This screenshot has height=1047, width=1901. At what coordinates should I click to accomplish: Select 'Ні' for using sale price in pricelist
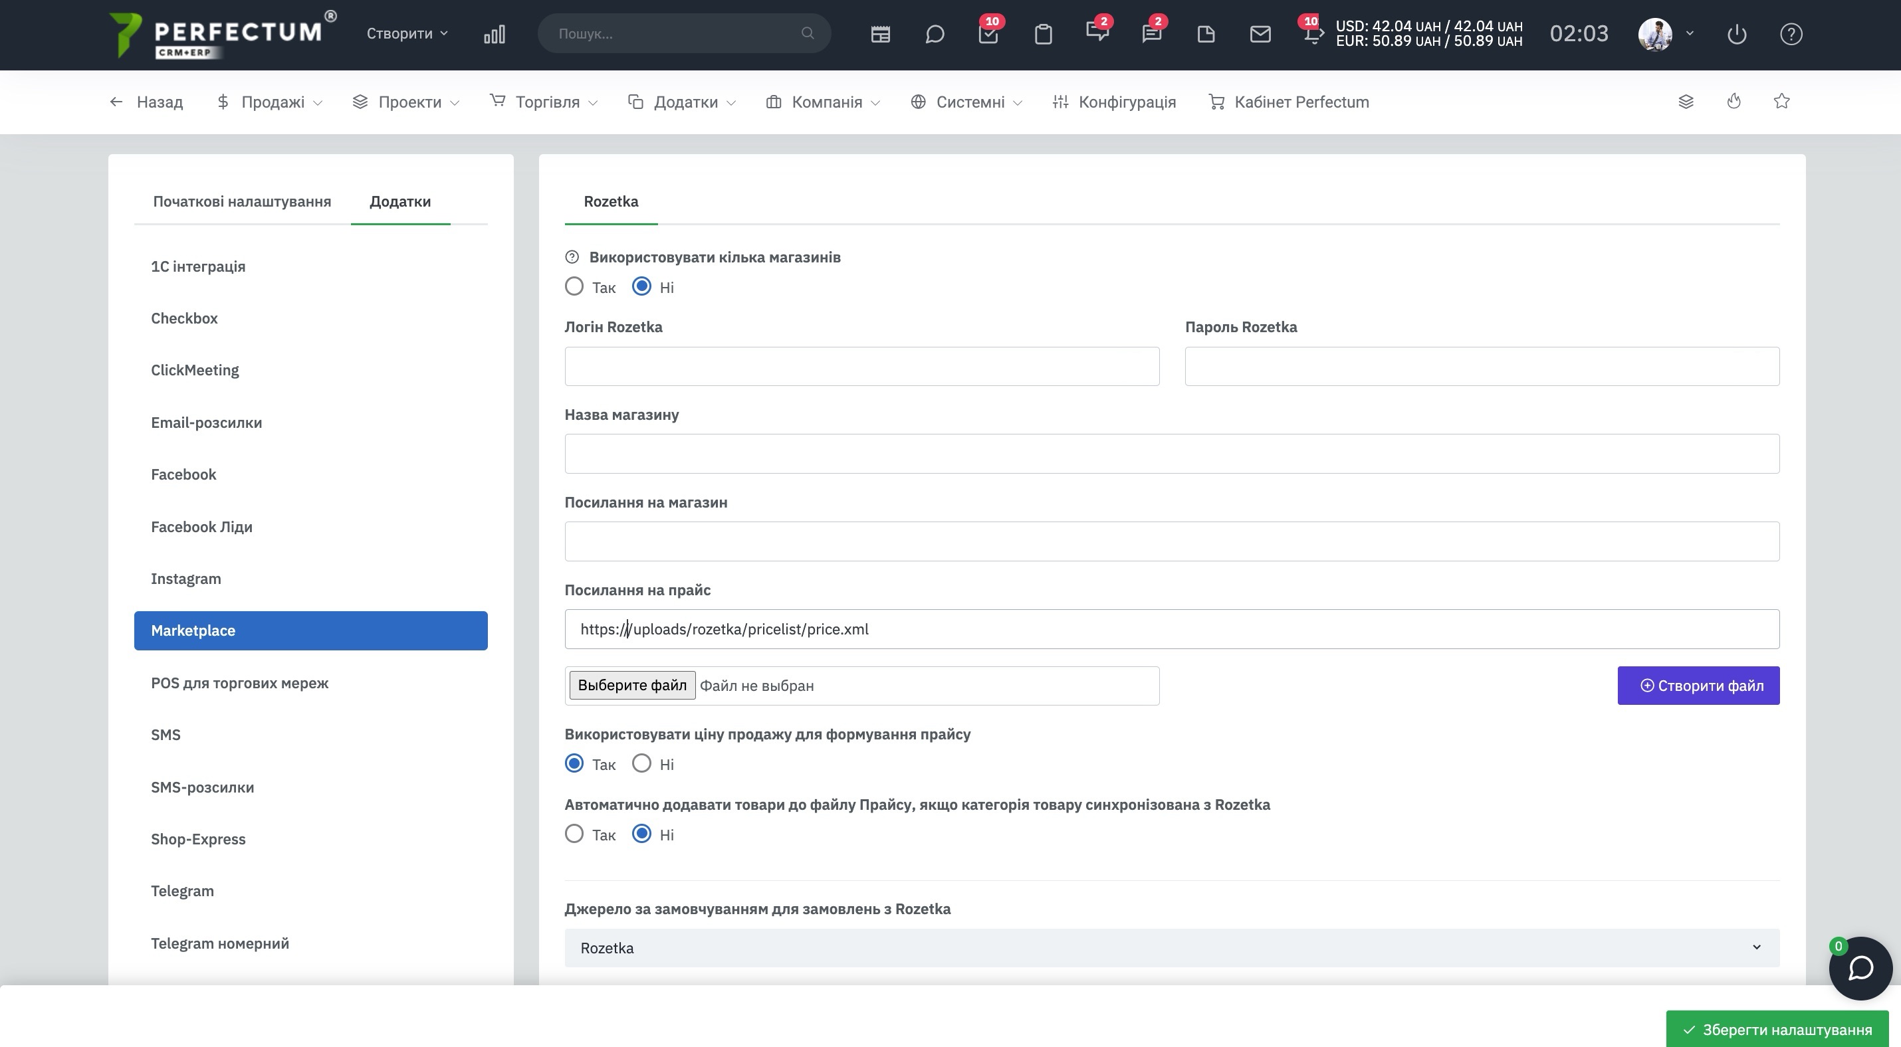(x=642, y=764)
